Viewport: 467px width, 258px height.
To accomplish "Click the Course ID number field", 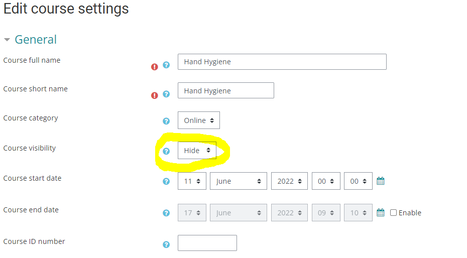I will pyautogui.click(x=207, y=243).
